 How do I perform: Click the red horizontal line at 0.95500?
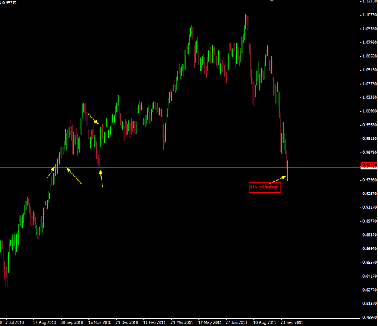pyautogui.click(x=180, y=165)
